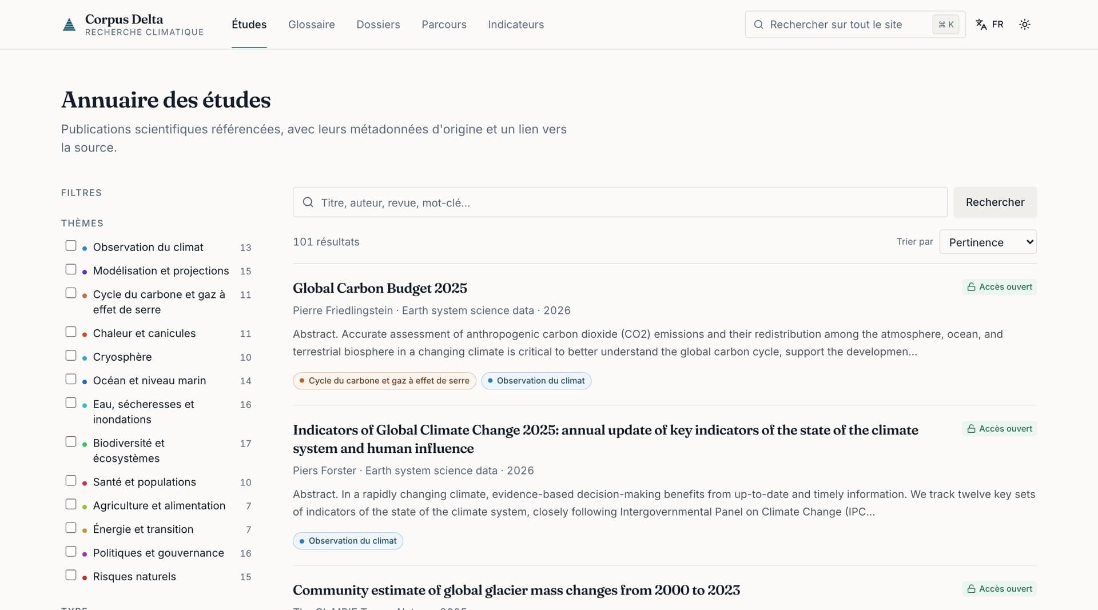Screen dimensions: 1098x610
Task: Open Indicators of Global Climate Change 2025 study
Action: (x=606, y=439)
